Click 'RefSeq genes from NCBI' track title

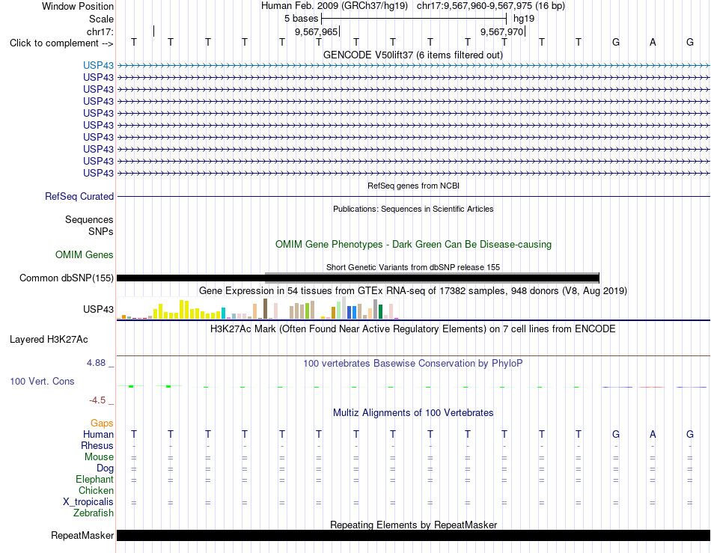(413, 186)
